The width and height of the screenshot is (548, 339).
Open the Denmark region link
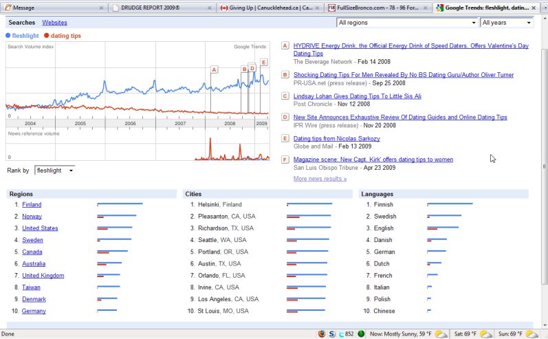point(34,299)
